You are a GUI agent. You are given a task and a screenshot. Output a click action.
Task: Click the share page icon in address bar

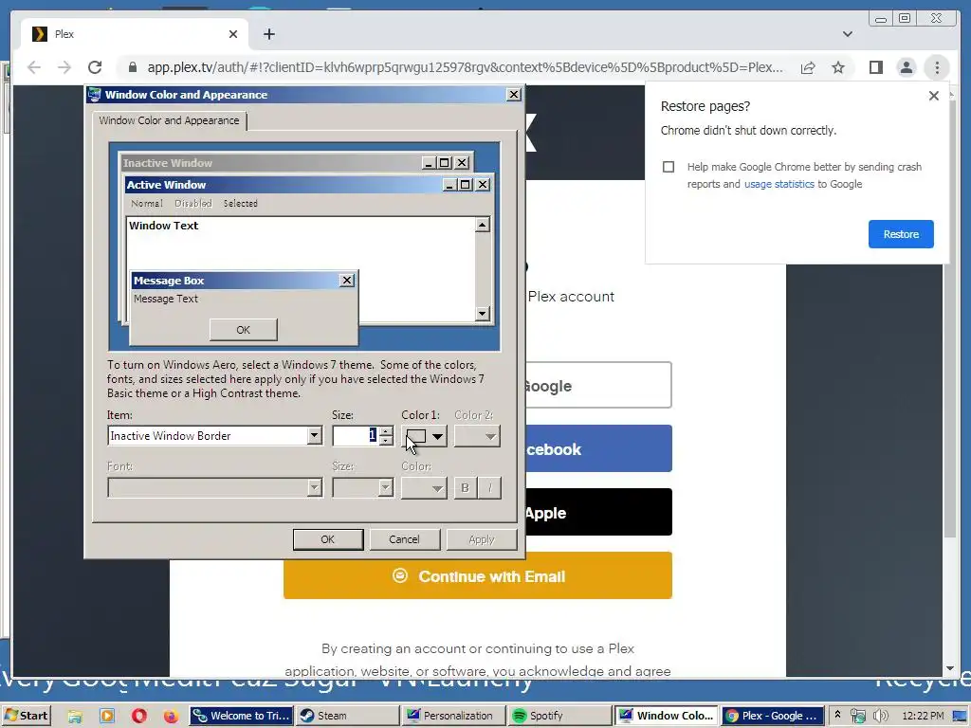click(x=808, y=67)
